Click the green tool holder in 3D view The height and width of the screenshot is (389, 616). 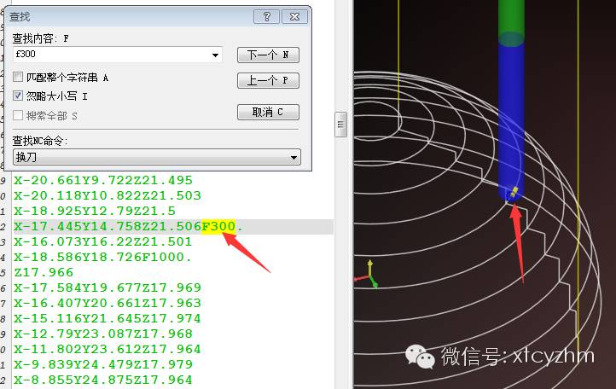[511, 20]
